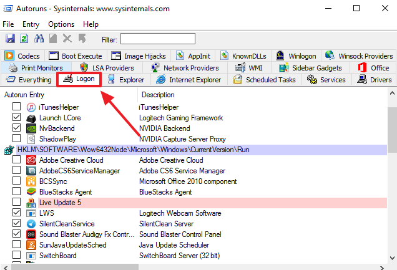Enable the iTunesHelper checkbox
397x270 pixels.
tap(17, 107)
